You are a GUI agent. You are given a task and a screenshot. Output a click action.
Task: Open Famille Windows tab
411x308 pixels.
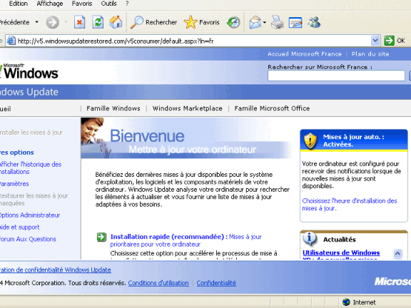pyautogui.click(x=113, y=108)
